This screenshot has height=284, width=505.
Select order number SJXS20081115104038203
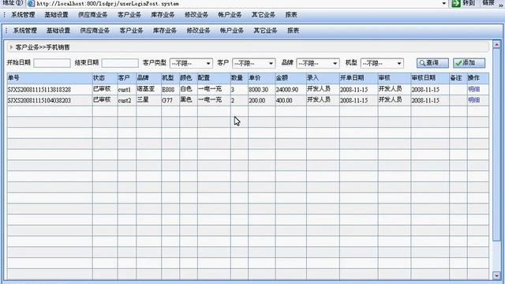click(x=39, y=100)
